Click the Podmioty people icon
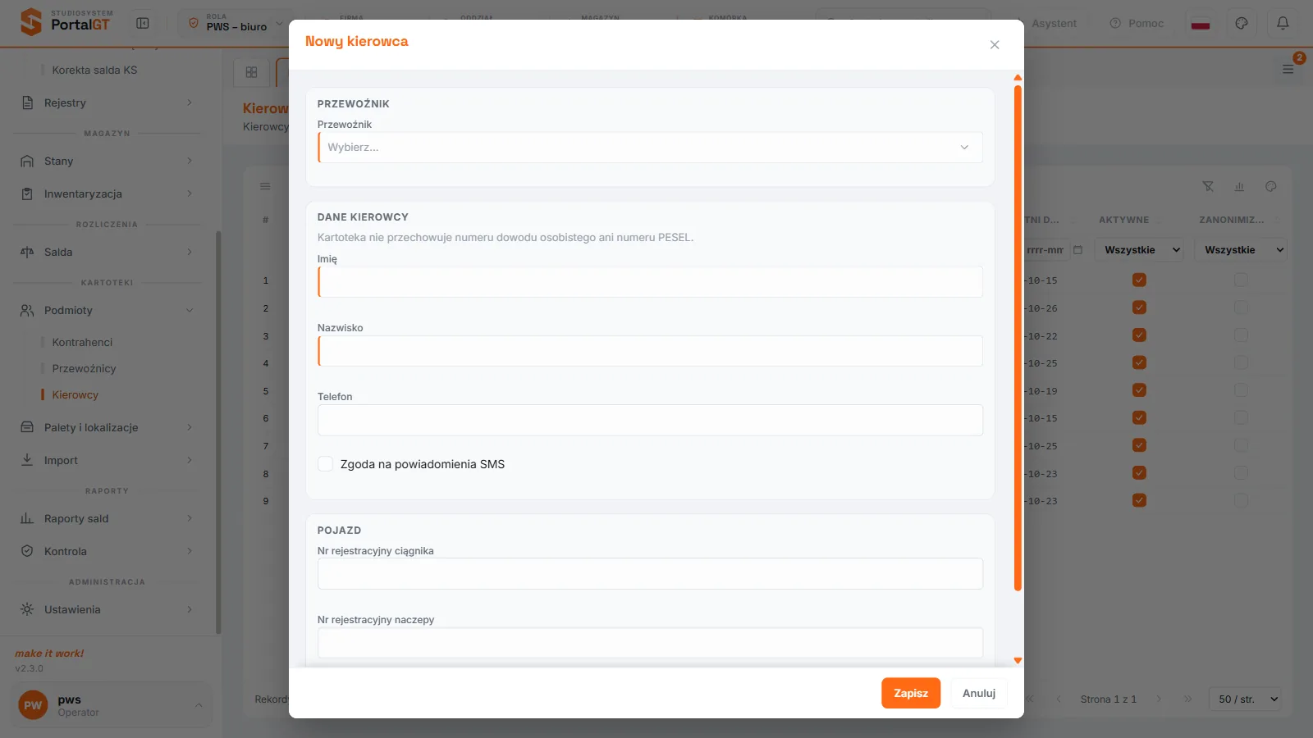1313x738 pixels. point(27,310)
